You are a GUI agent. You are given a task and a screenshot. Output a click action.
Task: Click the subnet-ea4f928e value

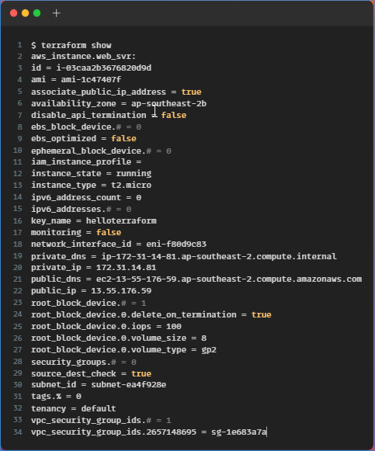[129, 385]
